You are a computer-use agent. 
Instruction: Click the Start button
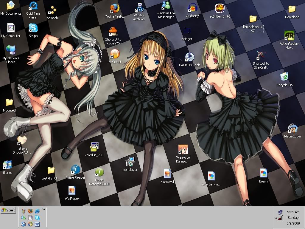point(8,210)
